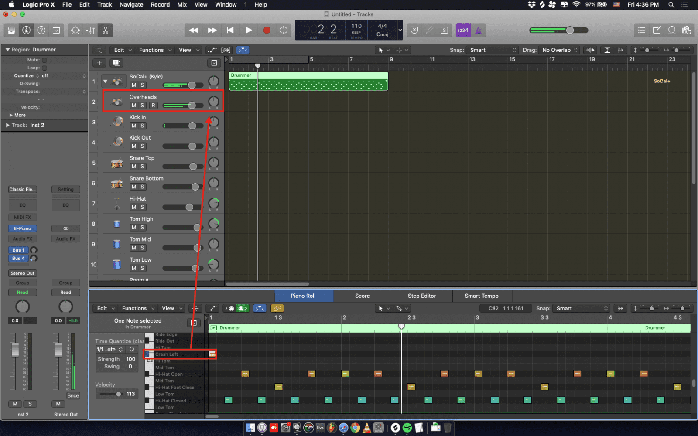Click the Bnce button on Stereo Out
This screenshot has height=436, width=698.
click(73, 396)
